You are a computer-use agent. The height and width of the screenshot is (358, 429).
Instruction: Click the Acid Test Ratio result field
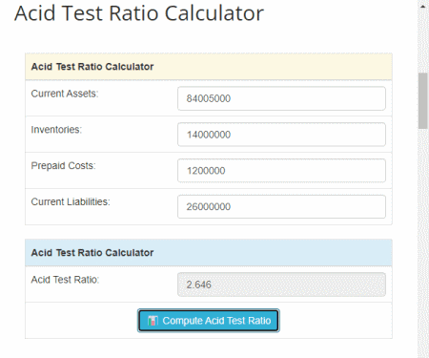pyautogui.click(x=281, y=284)
